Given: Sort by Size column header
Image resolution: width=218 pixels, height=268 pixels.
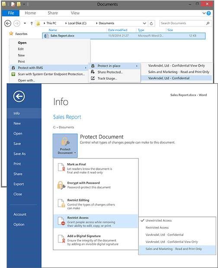Looking at the screenshot, I should click(x=170, y=30).
